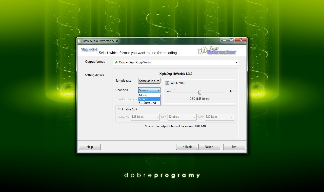Click the 'Step 2 of 4' label
The width and height of the screenshot is (324, 192).
pos(89,49)
